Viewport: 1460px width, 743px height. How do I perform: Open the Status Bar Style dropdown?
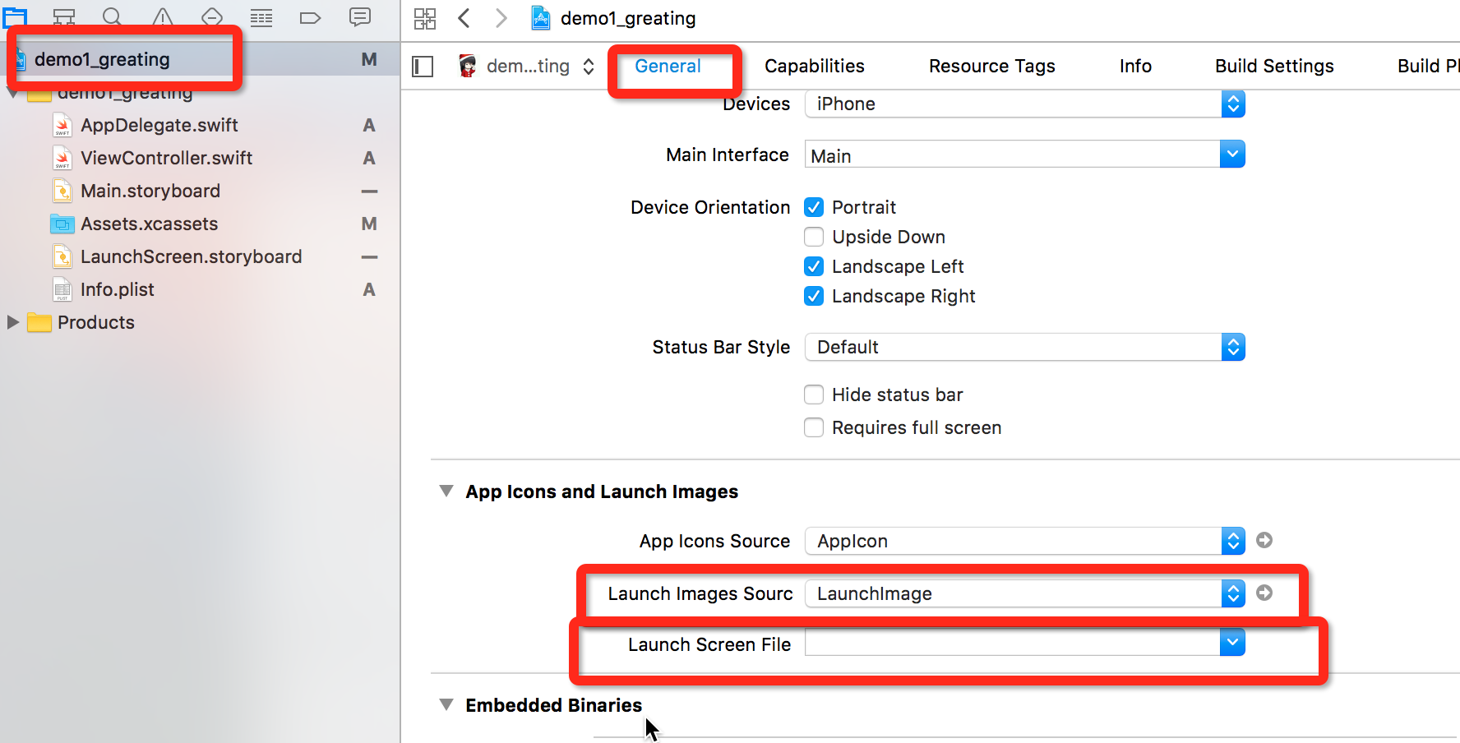1024,347
